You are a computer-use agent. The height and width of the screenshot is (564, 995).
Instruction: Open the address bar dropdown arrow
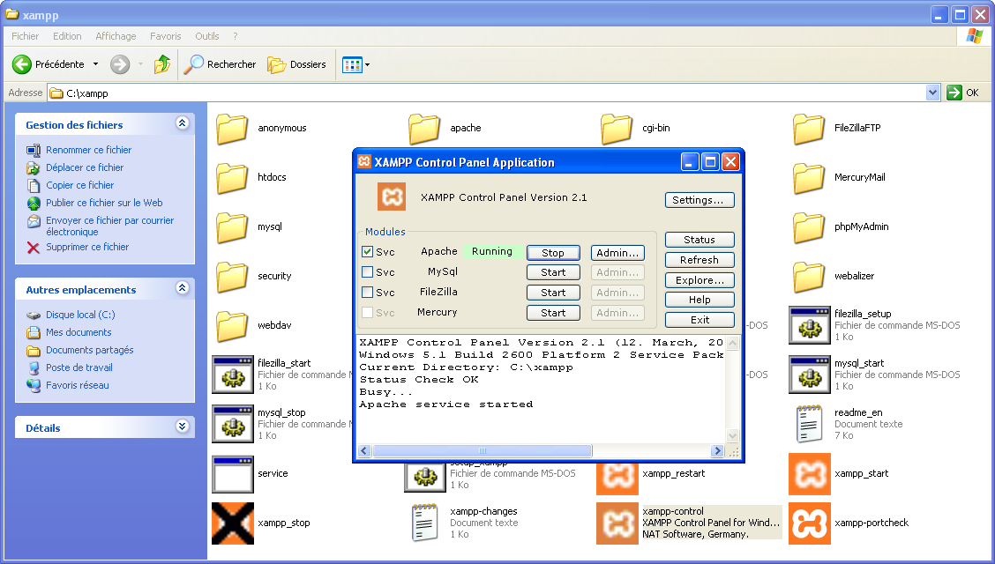(933, 93)
